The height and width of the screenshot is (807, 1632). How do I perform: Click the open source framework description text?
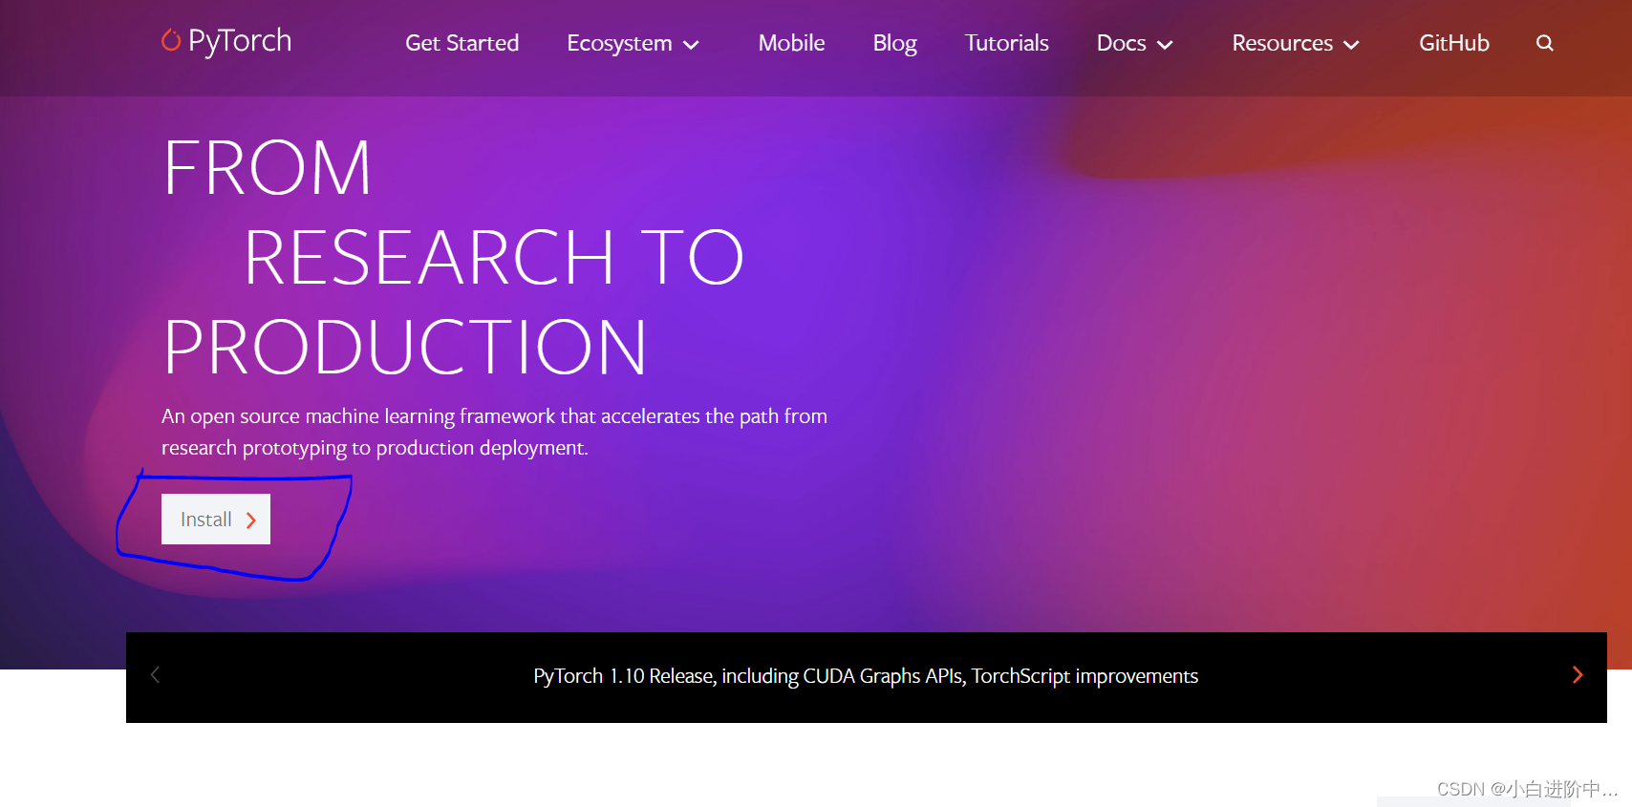click(494, 432)
